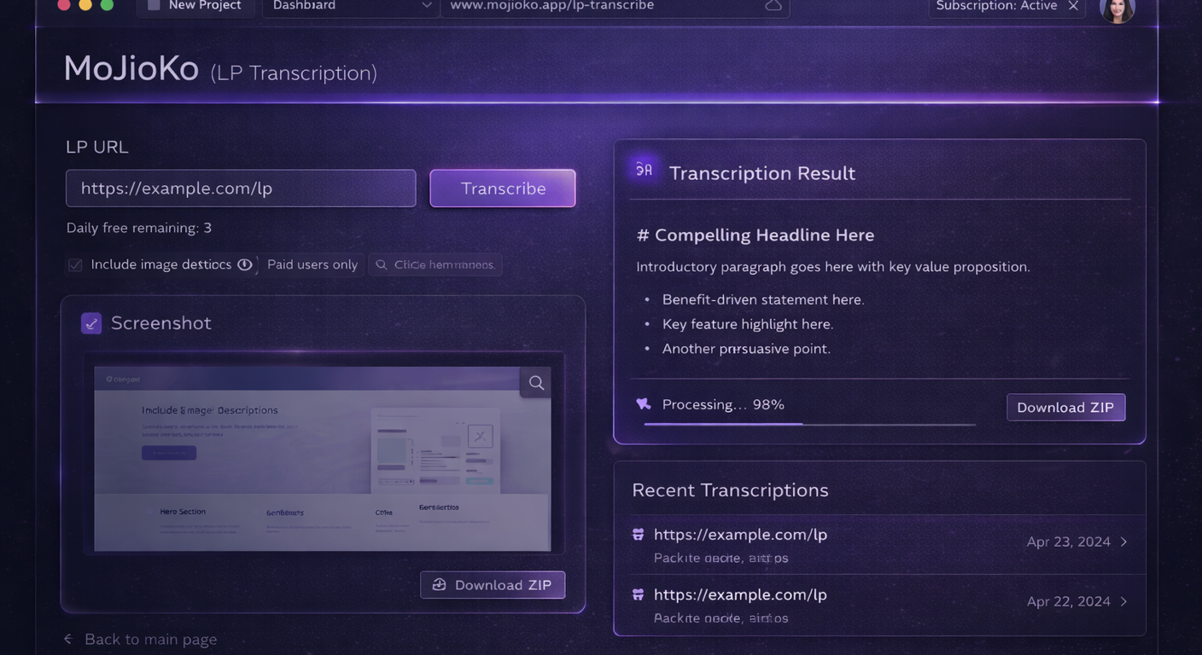Expand the Dashboard dropdown
The width and height of the screenshot is (1202, 655).
(426, 6)
